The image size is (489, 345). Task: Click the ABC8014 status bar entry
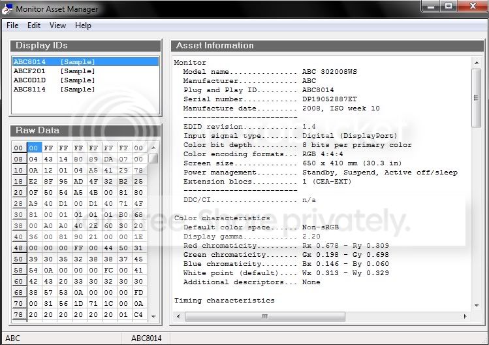(x=146, y=338)
